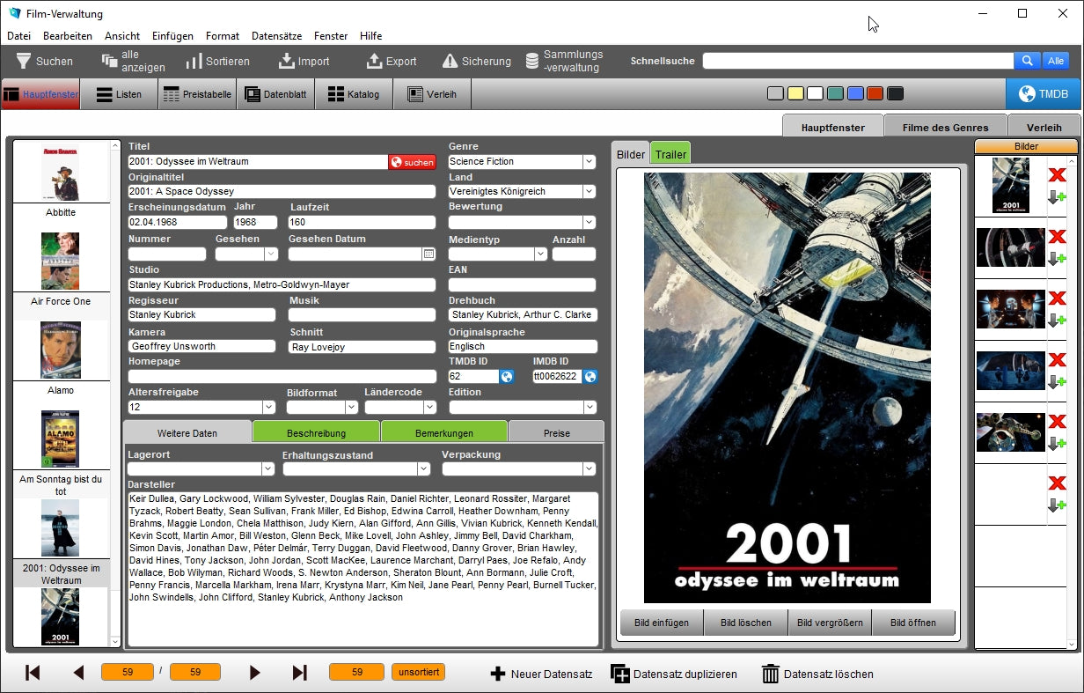The image size is (1084, 693).
Task: Click the IMDB ID globe icon
Action: [x=590, y=377]
